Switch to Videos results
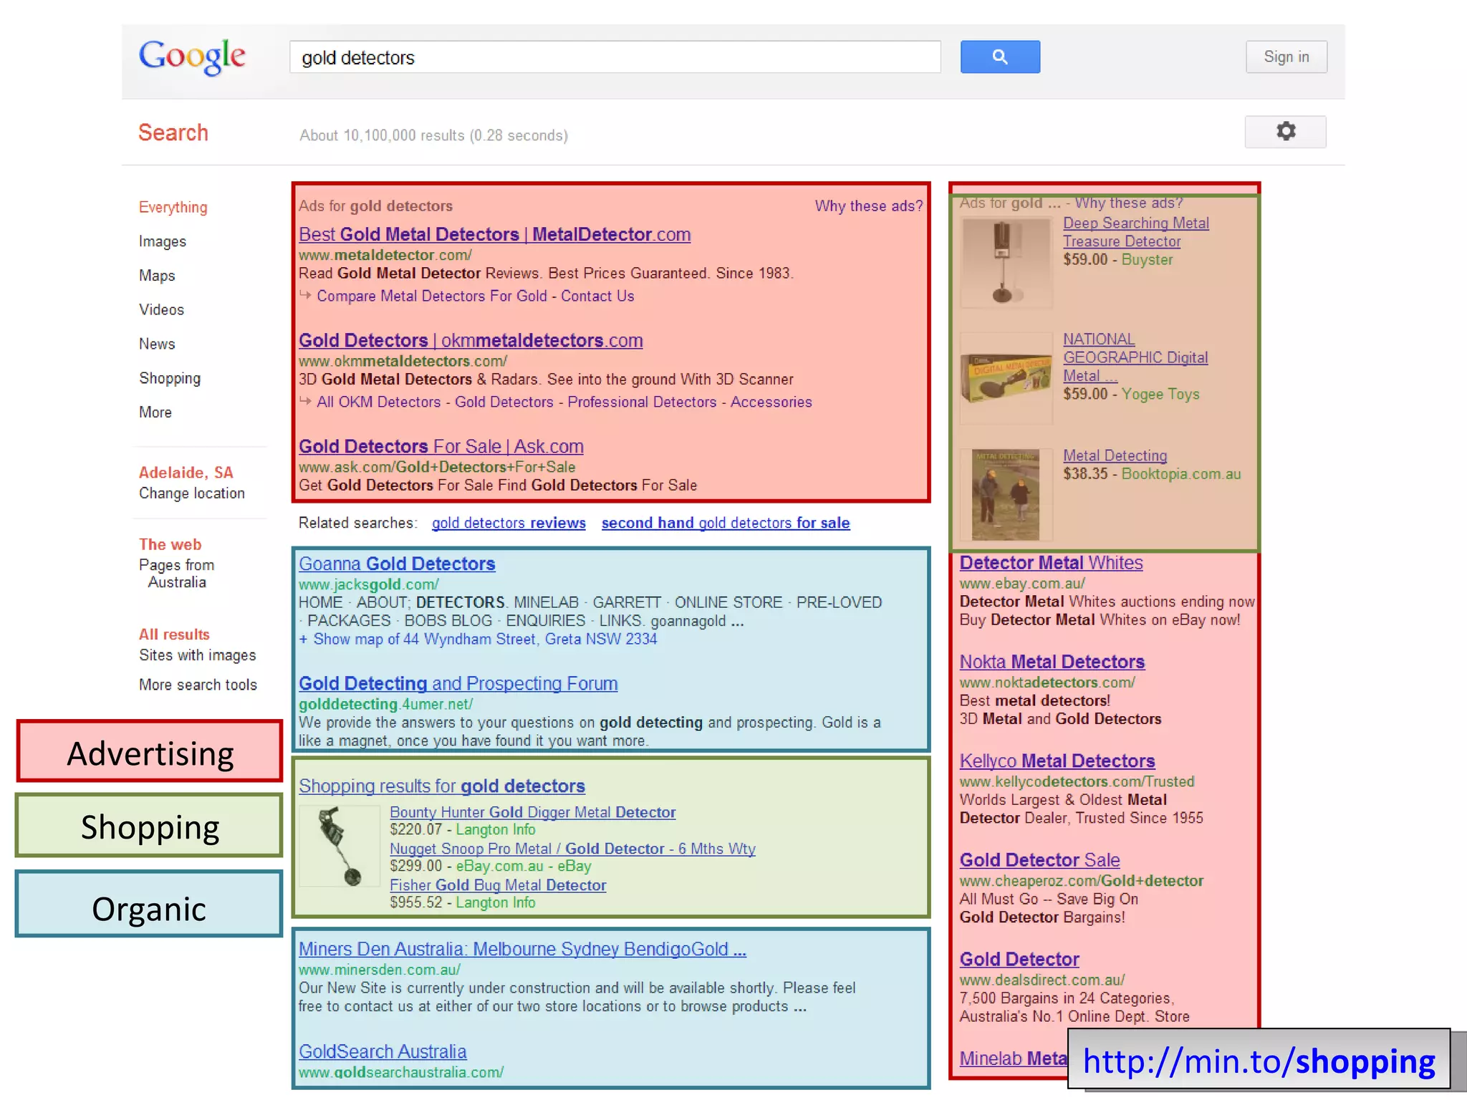 (162, 309)
